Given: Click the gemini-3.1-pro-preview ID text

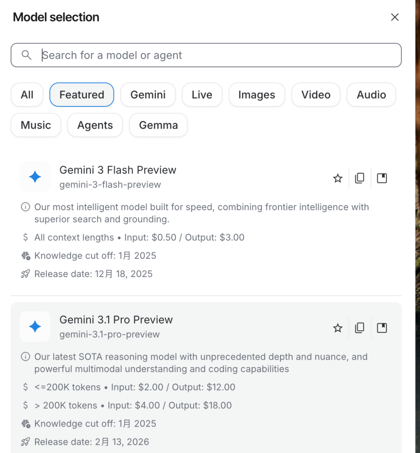Looking at the screenshot, I should [x=109, y=334].
